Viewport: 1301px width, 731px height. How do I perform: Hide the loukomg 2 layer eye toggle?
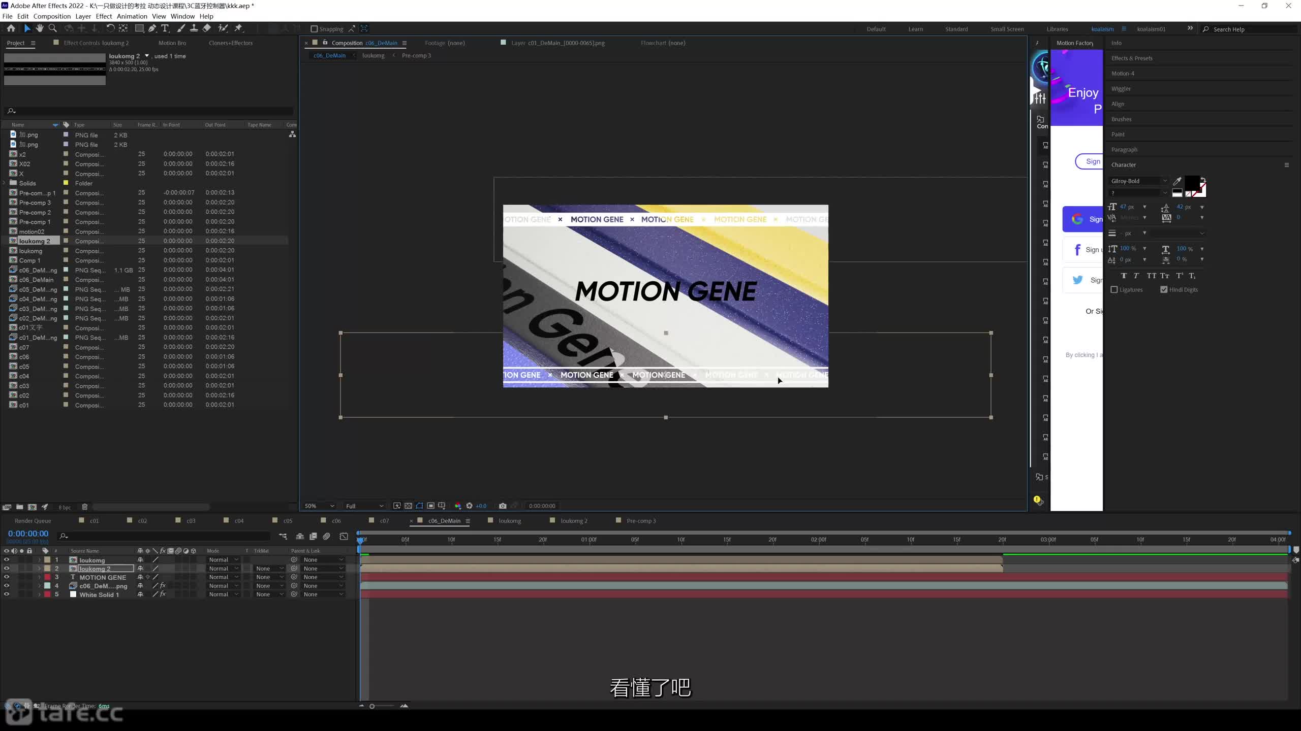pos(6,569)
